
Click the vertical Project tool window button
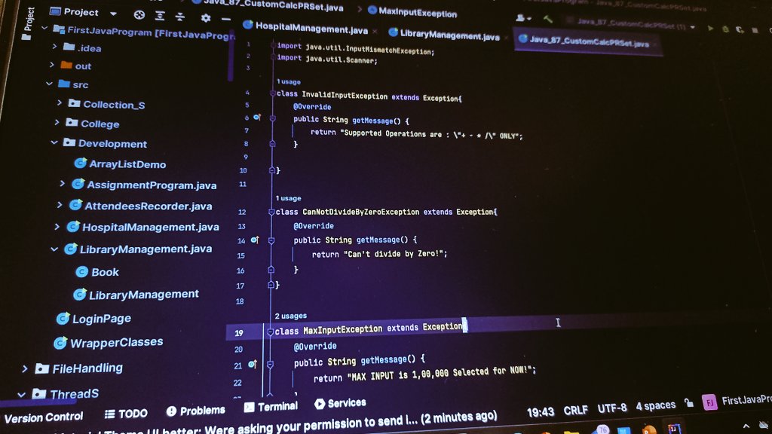pos(28,23)
